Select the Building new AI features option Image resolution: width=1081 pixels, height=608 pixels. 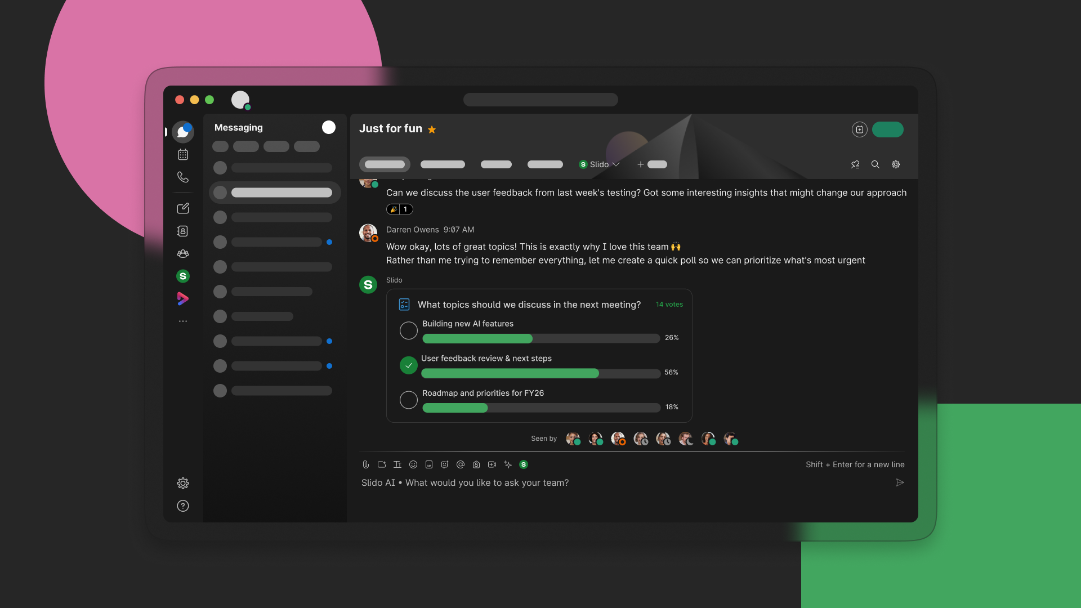coord(409,330)
